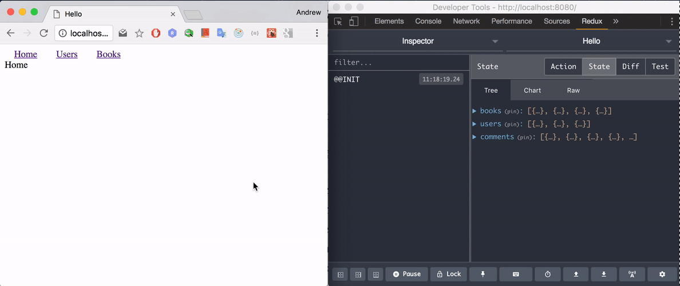Open the curly-braces JSON extension icon
680x286 pixels.
coord(255,33)
